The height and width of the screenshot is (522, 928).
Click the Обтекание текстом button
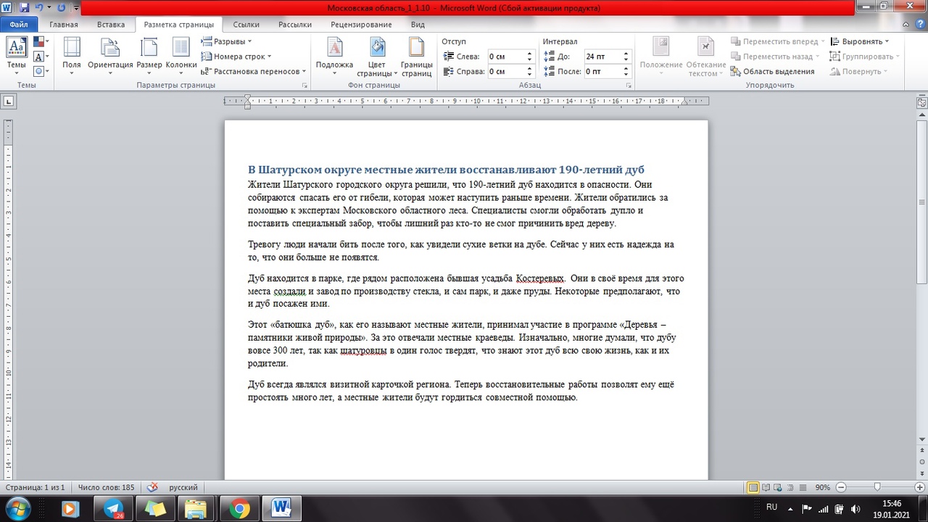point(705,56)
